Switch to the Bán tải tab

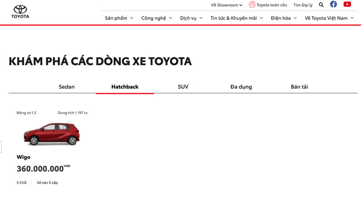(x=299, y=87)
